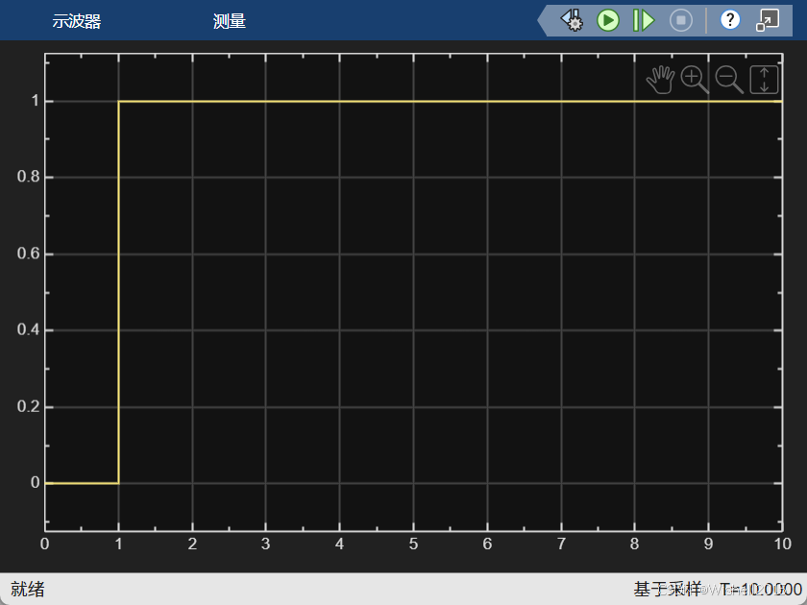Click the 基于采样 status text

coord(667,589)
